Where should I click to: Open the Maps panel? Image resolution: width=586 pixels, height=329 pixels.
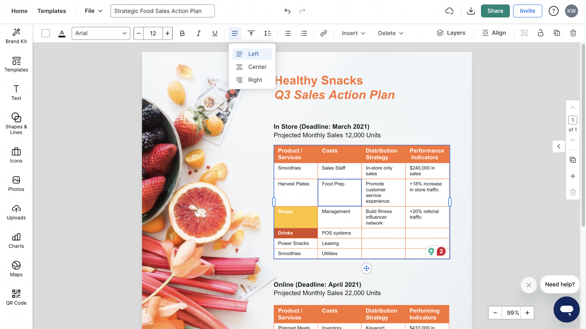[x=16, y=268]
